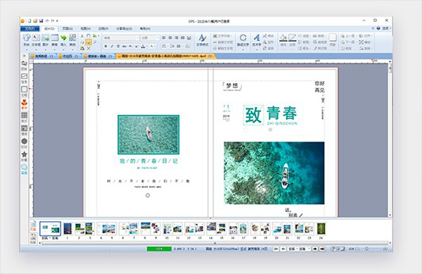Viewport: 422px width, 274px height.
Task: Expand the 下一层 send backward dropdown
Action: [x=357, y=42]
